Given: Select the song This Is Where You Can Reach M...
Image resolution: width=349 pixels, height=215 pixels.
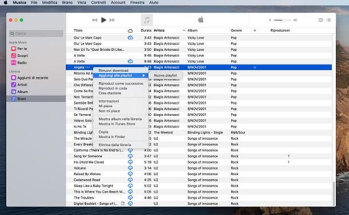Looking at the screenshot, I should tap(199, 192).
